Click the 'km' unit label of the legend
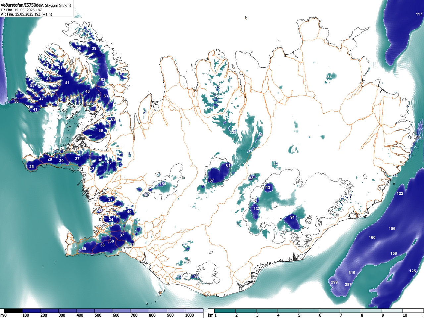 pyautogui.click(x=211, y=315)
